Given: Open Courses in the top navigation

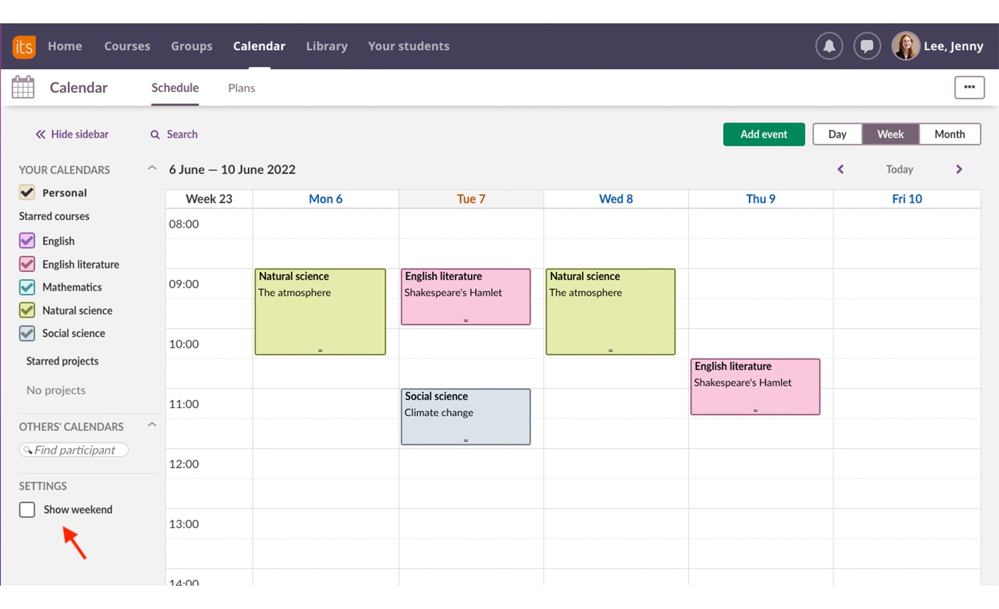Looking at the screenshot, I should 127,46.
